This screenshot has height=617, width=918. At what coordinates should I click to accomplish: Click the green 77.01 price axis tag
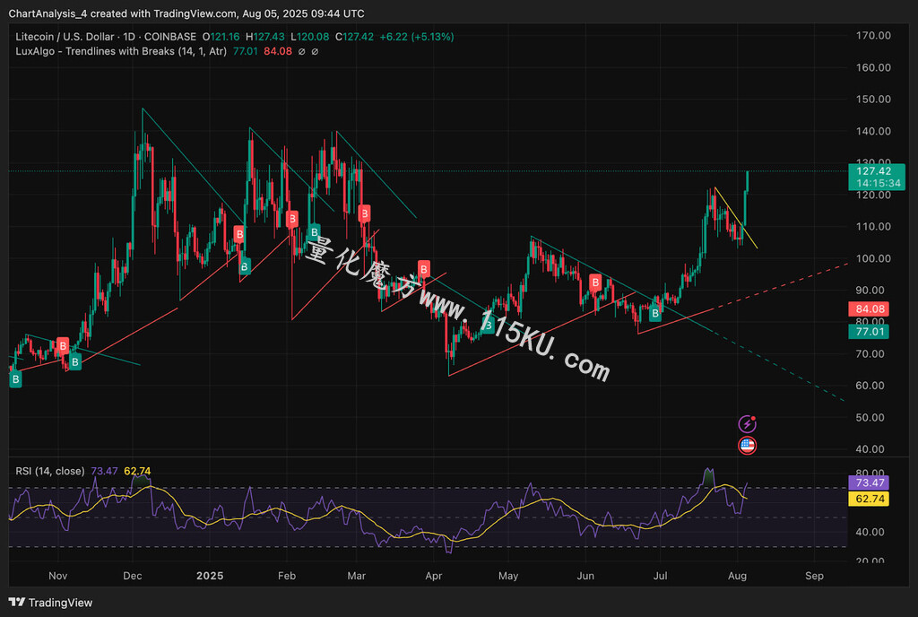[869, 332]
